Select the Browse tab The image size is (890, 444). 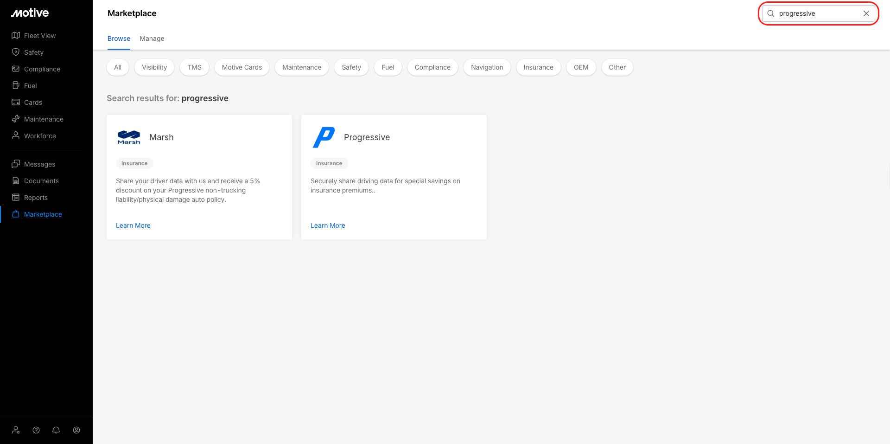[x=119, y=39]
